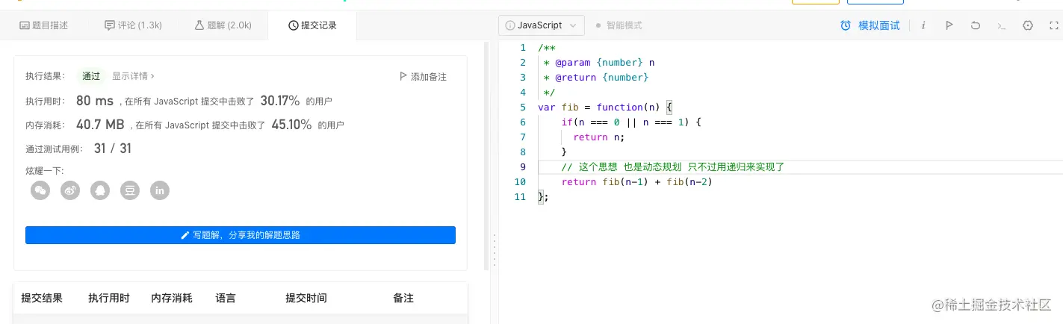
Task: Click the alarm clock icon beside 模拟面试
Action: pyautogui.click(x=846, y=25)
